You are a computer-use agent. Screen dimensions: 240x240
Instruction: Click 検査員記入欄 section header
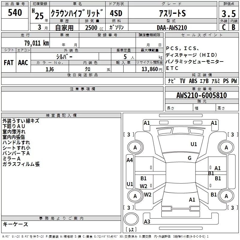tap(61, 115)
